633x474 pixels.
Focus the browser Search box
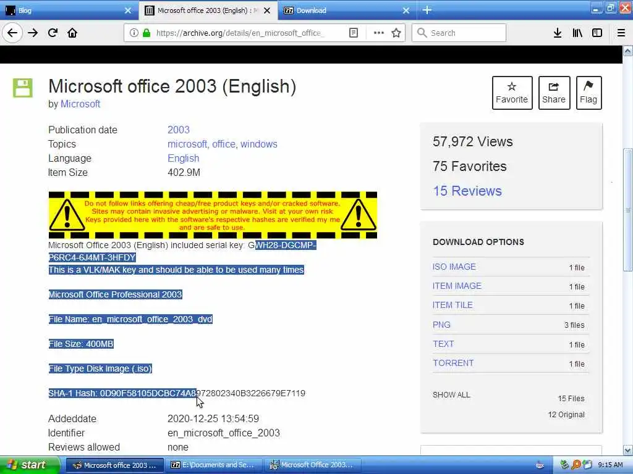tap(459, 33)
